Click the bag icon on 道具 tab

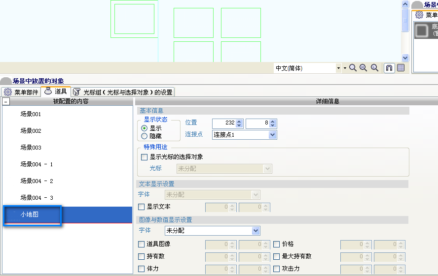[x=48, y=91]
